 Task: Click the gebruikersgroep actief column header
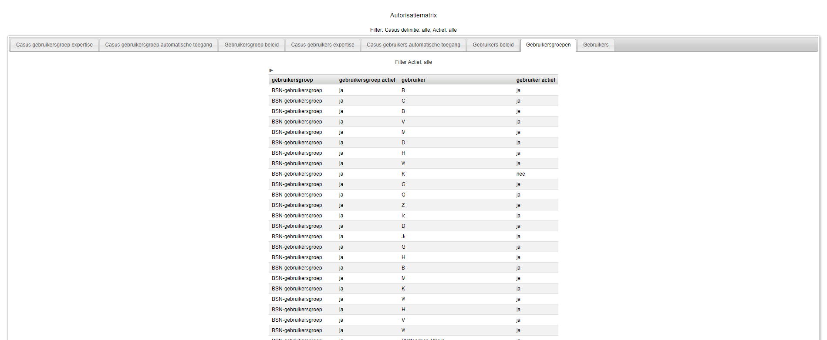coord(367,80)
